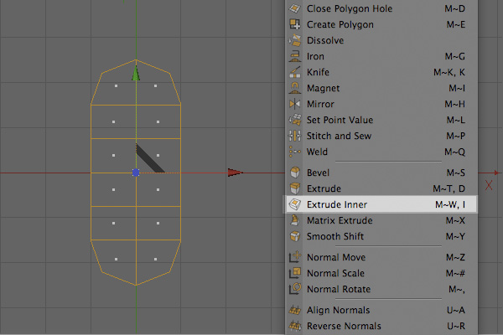Pick the Magnet menu entry

[381, 88]
